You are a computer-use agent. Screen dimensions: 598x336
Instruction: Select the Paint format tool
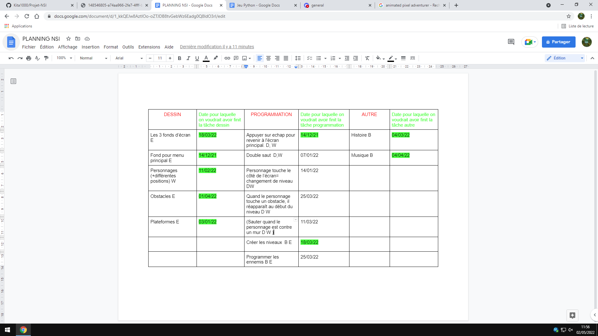46,58
